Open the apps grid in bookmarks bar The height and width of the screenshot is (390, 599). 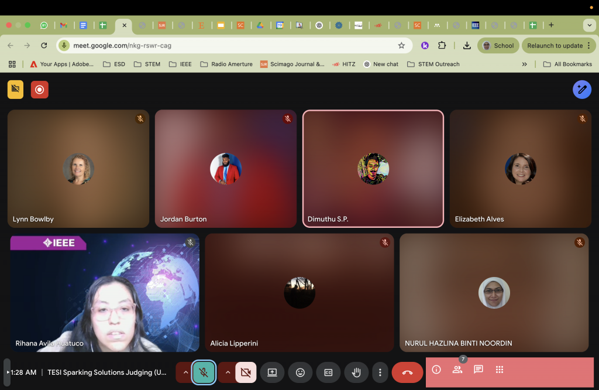click(x=12, y=64)
